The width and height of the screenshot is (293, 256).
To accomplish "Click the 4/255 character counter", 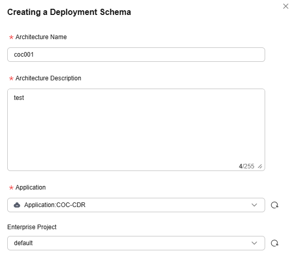I will 247,166.
